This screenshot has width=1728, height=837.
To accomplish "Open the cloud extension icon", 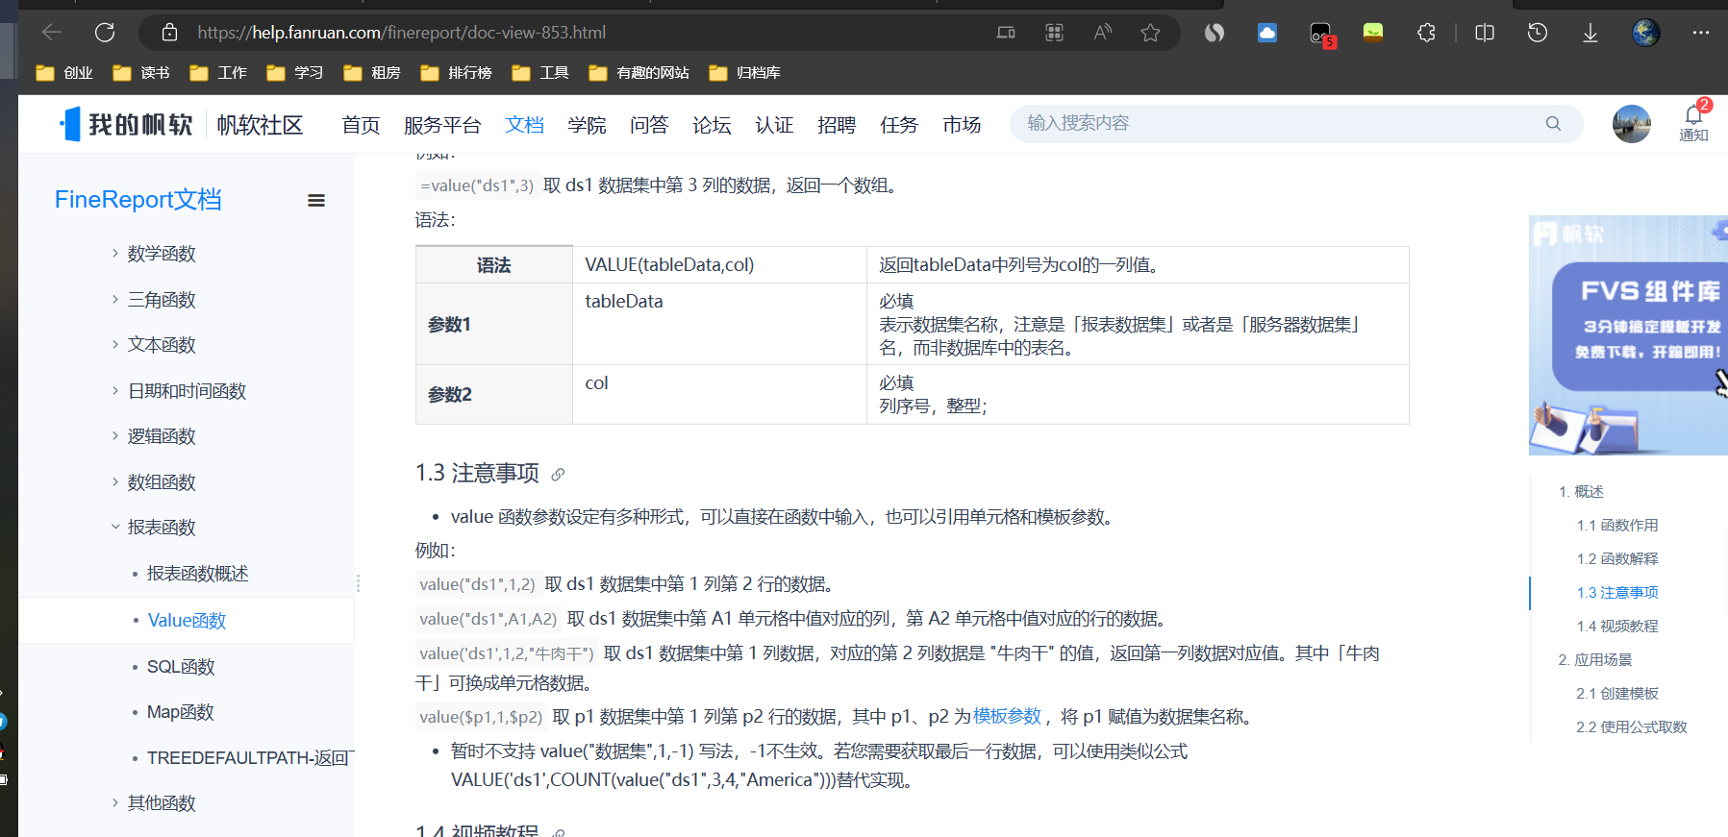I will (x=1267, y=33).
